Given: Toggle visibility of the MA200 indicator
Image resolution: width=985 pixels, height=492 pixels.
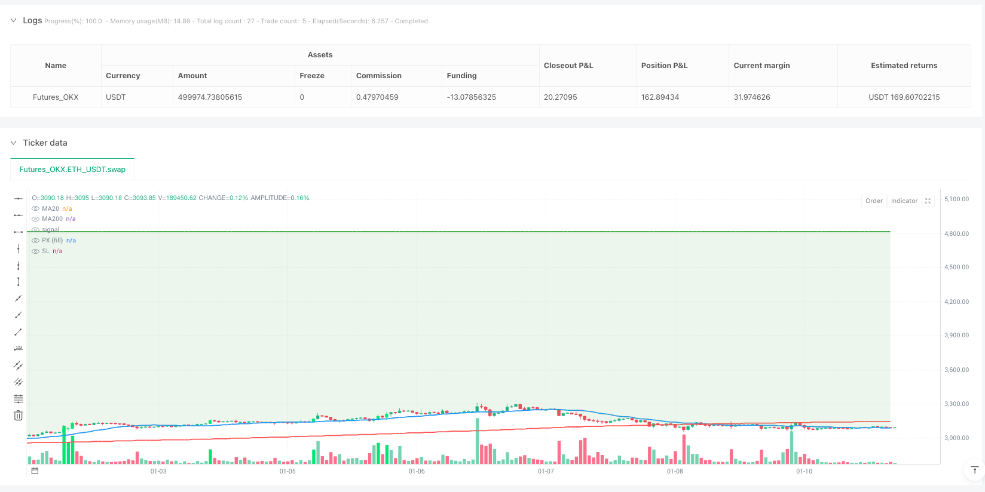Looking at the screenshot, I should click(x=36, y=219).
